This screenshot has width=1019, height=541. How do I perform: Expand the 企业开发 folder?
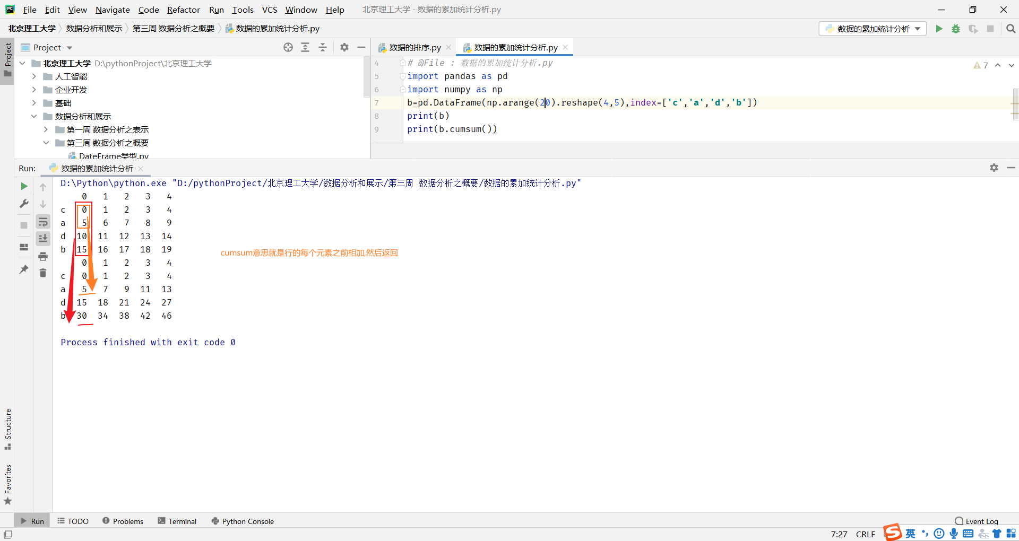(34, 90)
